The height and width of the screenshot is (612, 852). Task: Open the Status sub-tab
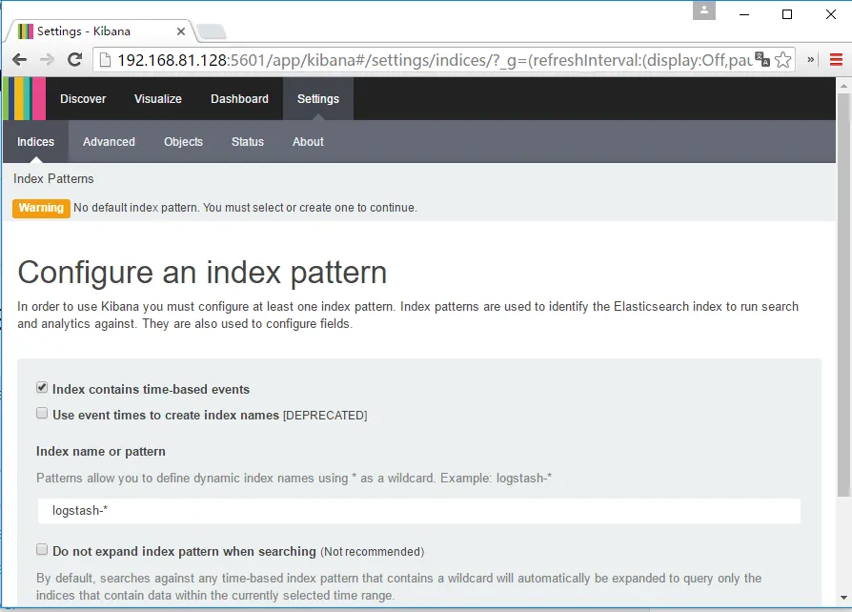coord(247,142)
